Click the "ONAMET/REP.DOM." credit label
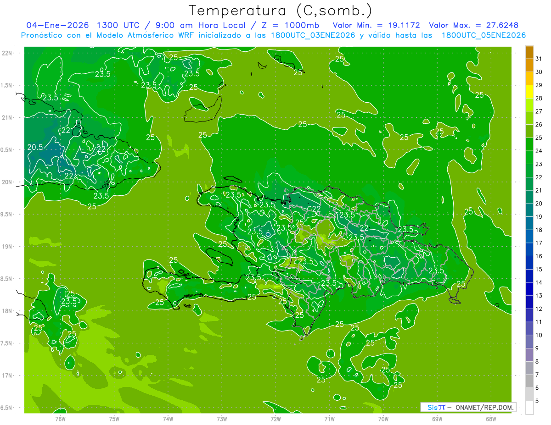551x425 pixels. tap(484, 407)
